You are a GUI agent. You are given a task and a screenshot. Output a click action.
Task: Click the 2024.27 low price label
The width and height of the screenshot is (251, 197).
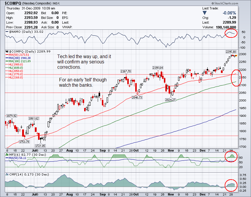pyautogui.click(x=170, y=100)
